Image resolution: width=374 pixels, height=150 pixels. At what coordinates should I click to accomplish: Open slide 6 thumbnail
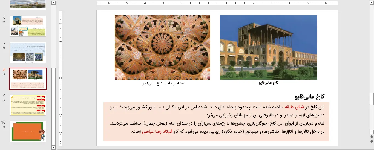[x=28, y=26]
